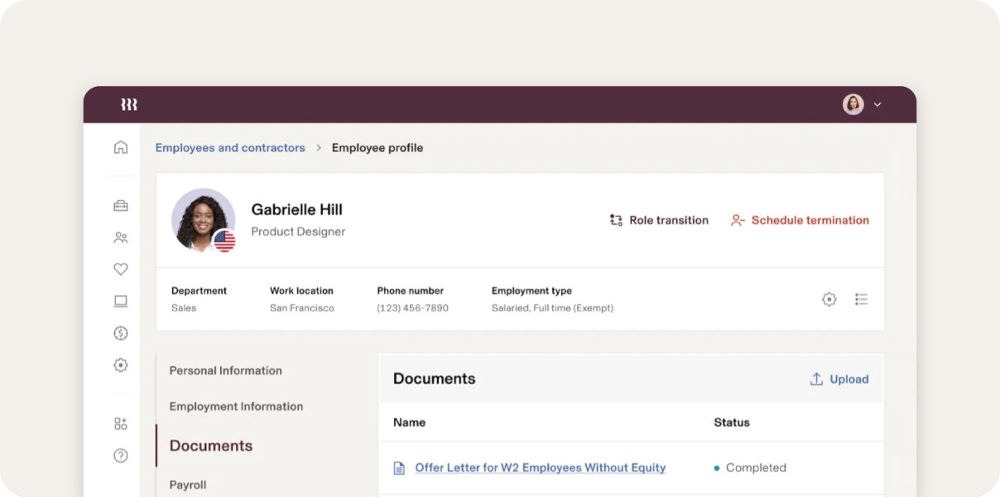Open the laptop Devices icon in sidebar
Viewport: 1000px width, 497px height.
point(121,301)
